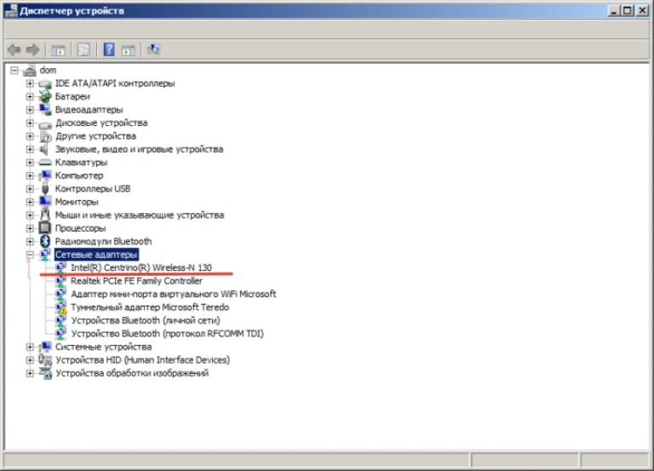Scan for hardware changes toolbar icon
654x471 pixels.
coord(153,49)
